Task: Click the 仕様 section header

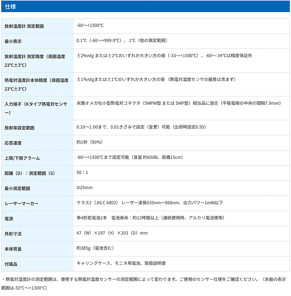Action: 11,6
